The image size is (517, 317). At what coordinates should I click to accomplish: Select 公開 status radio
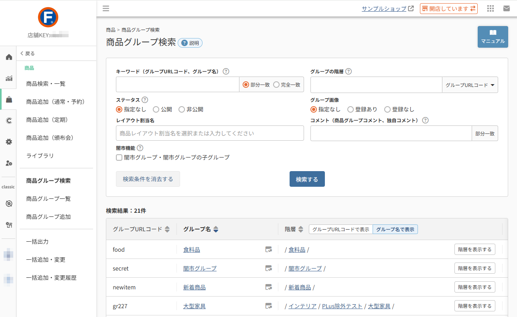(x=156, y=109)
